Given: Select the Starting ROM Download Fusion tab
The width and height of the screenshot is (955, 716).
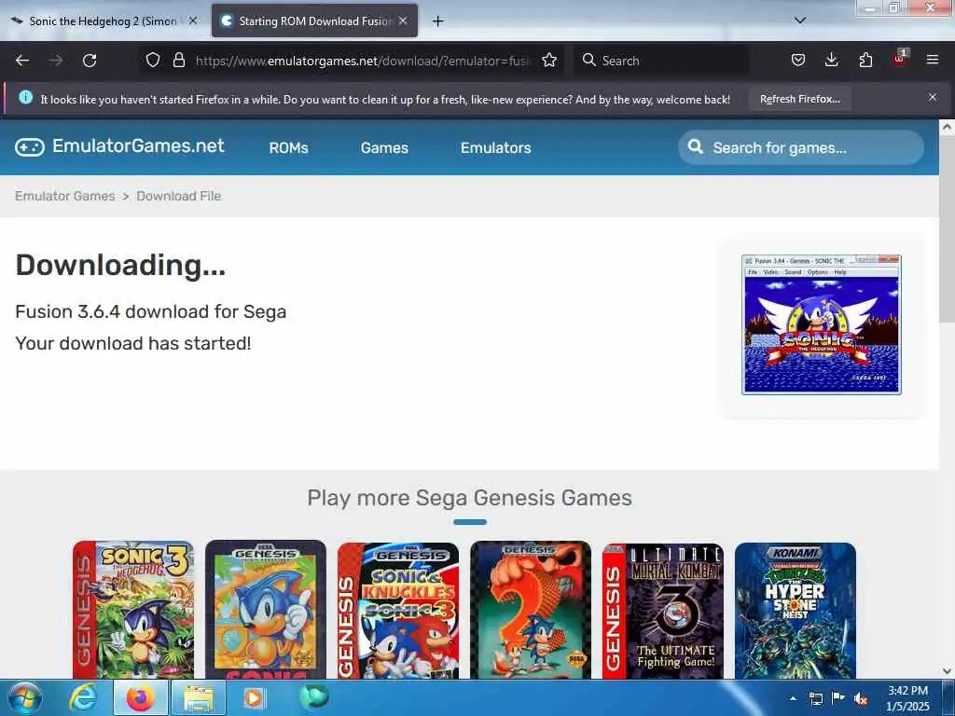Looking at the screenshot, I should click(x=314, y=21).
